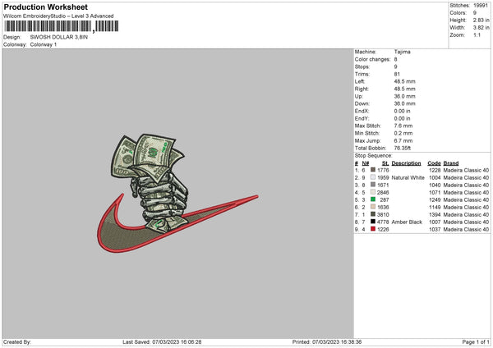
Task: Click the brown swatch for thread code 1228
Action: (373, 170)
